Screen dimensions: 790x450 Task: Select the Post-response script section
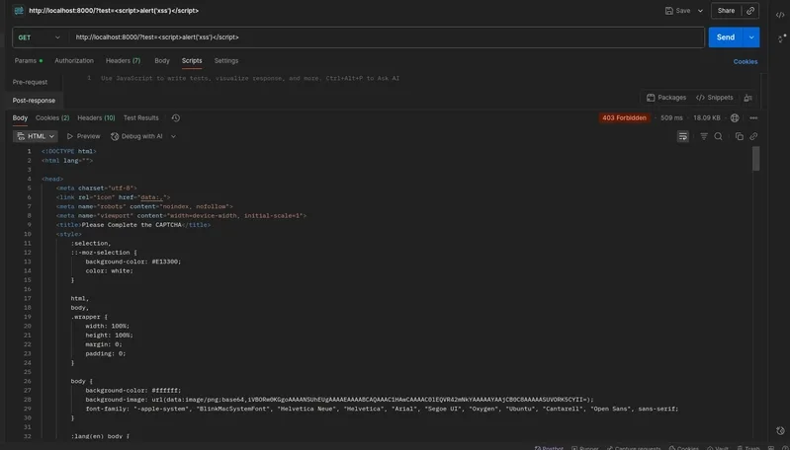pyautogui.click(x=34, y=101)
